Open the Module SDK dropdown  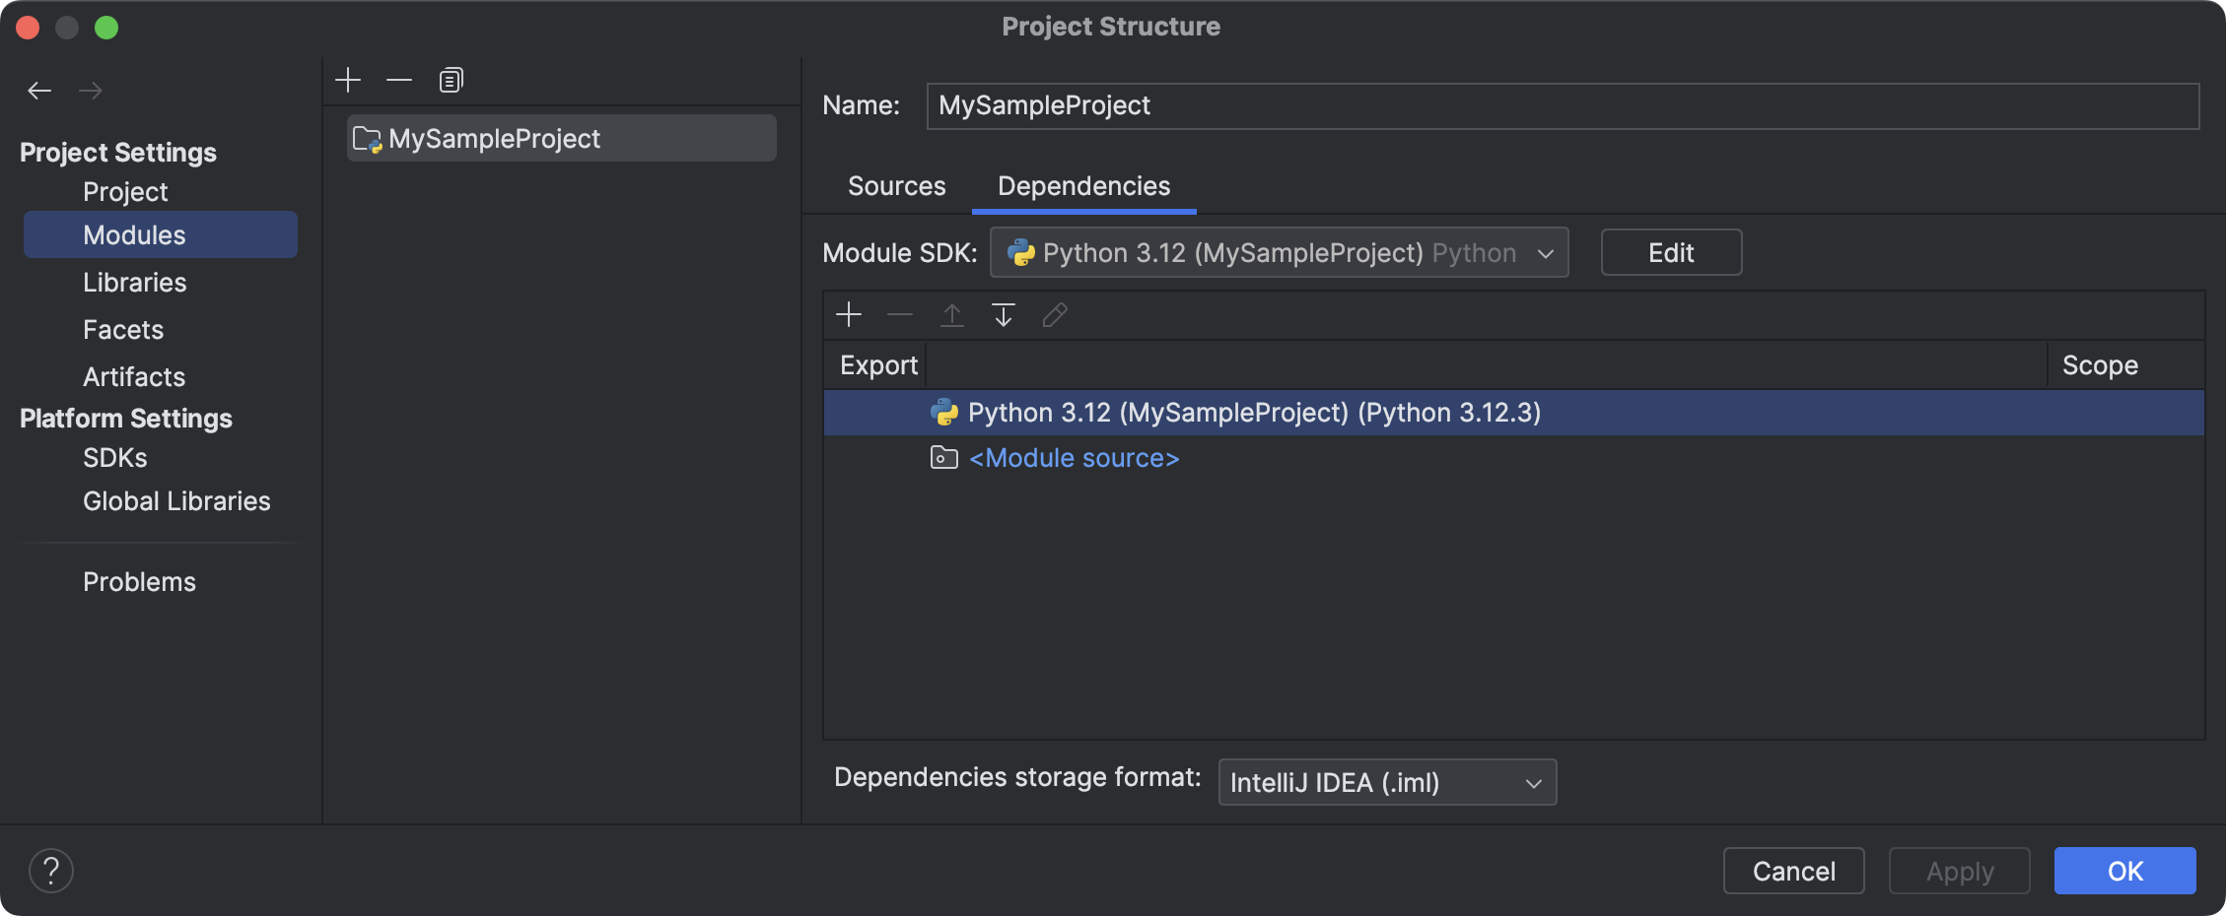(1546, 252)
